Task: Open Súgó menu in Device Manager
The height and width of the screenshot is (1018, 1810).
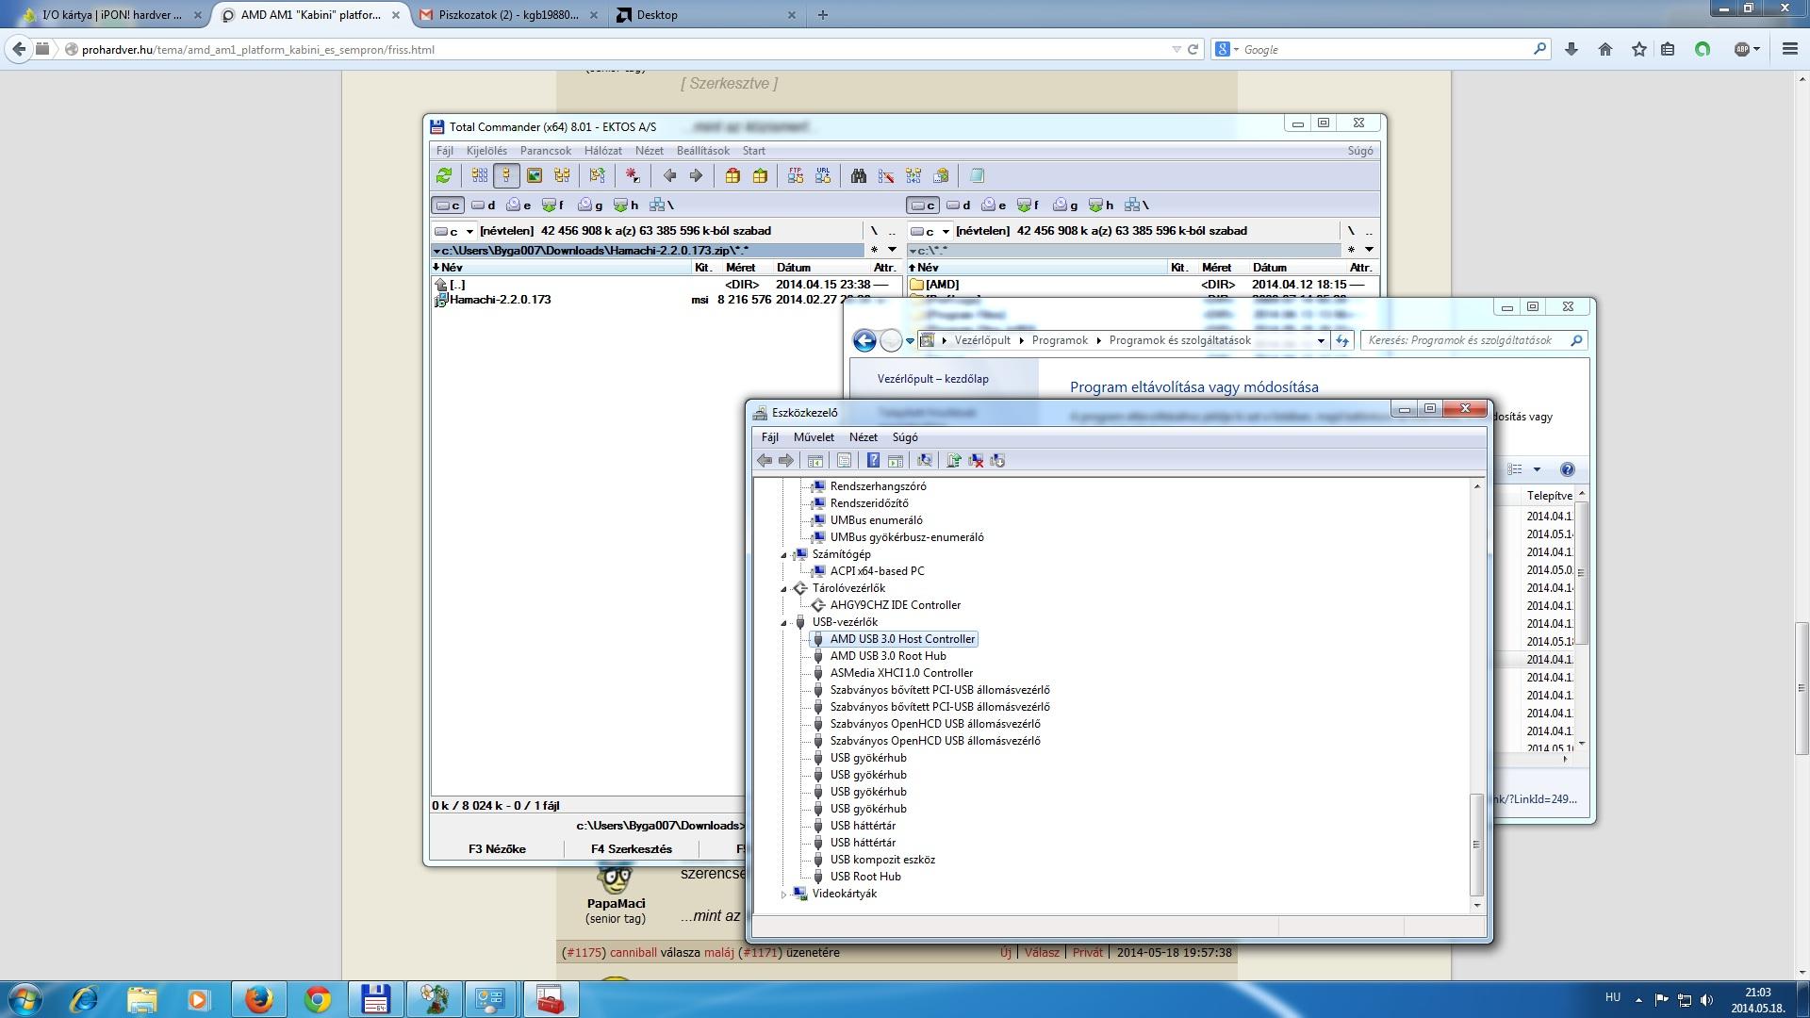Action: click(x=905, y=437)
